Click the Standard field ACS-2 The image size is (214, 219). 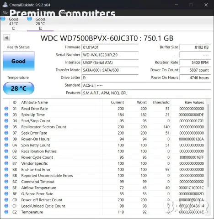146,85
